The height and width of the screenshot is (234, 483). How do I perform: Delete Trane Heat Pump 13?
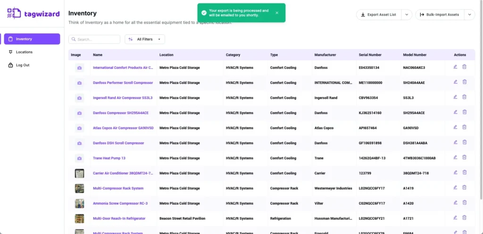pyautogui.click(x=465, y=157)
